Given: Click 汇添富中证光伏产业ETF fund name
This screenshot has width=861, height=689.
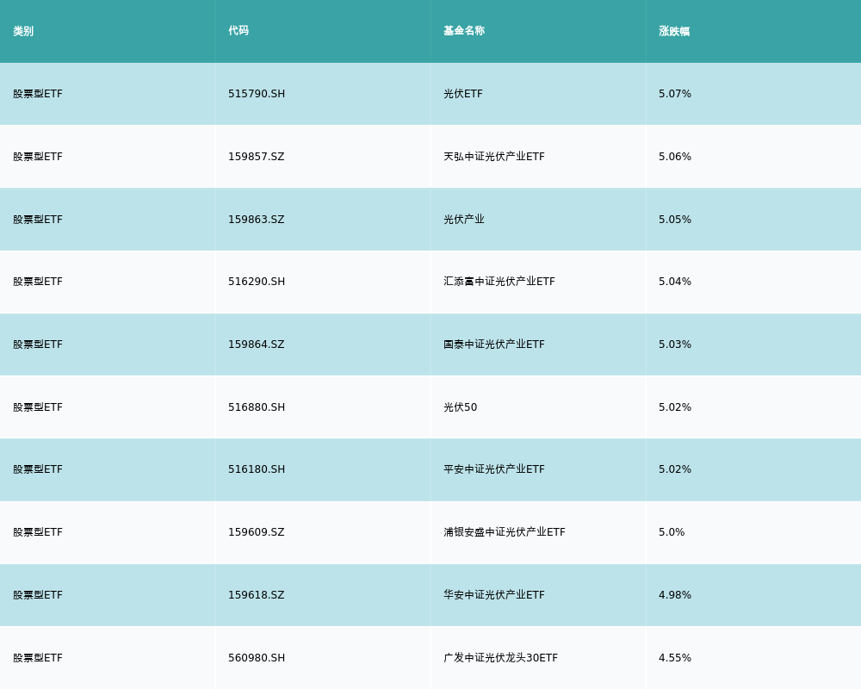Looking at the screenshot, I should pyautogui.click(x=499, y=282).
